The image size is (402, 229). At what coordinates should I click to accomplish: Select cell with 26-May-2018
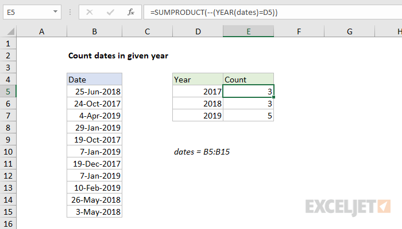pyautogui.click(x=94, y=200)
